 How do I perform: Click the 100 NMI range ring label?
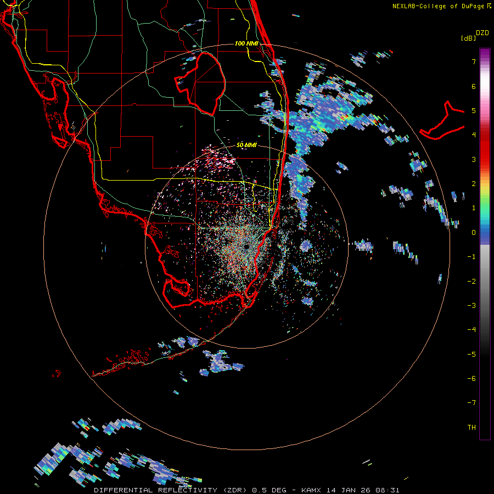246,43
